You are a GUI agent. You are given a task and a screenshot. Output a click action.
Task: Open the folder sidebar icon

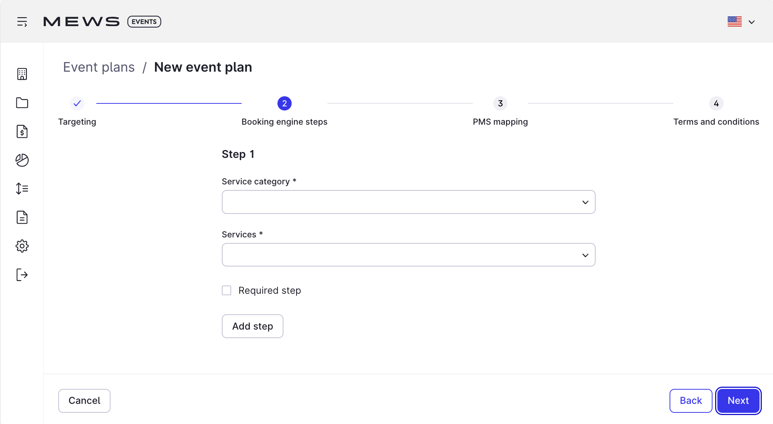22,103
